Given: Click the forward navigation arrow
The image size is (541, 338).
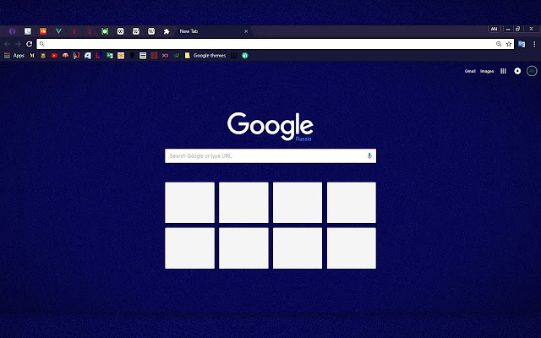Looking at the screenshot, I should tap(18, 44).
